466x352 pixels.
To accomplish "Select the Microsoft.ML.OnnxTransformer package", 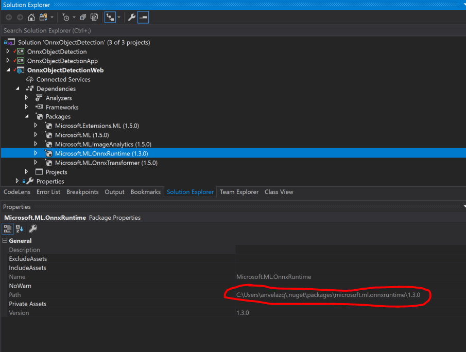I will click(x=102, y=163).
